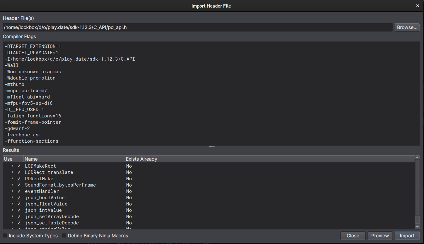Select the eventHandler name entry
The height and width of the screenshot is (244, 424).
click(42, 191)
